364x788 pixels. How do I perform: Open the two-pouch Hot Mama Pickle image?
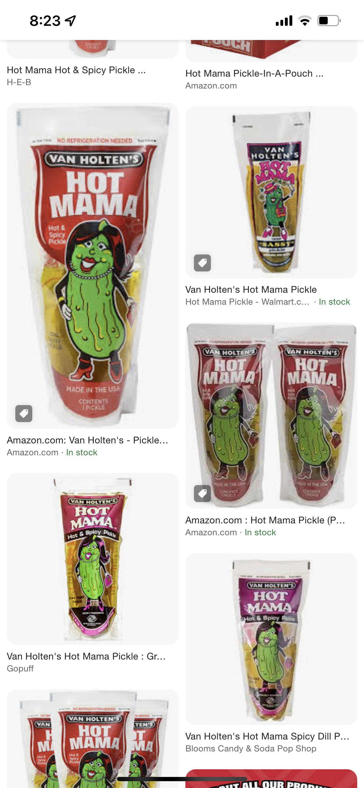tap(271, 416)
